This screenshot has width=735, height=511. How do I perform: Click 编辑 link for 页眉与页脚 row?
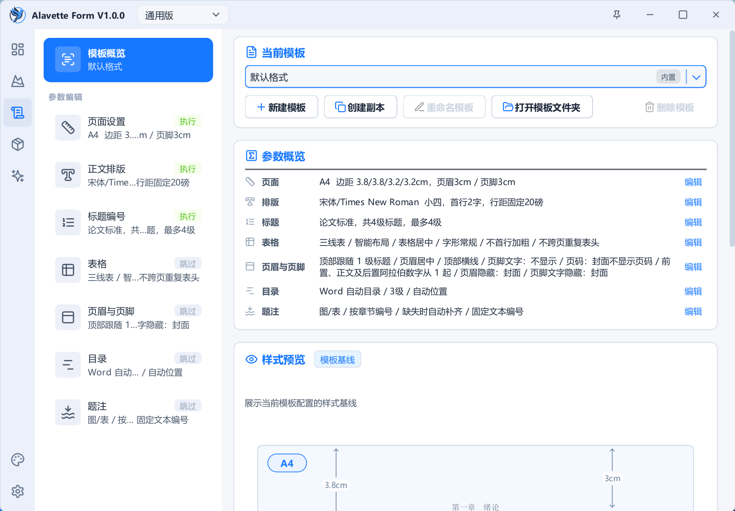[693, 267]
